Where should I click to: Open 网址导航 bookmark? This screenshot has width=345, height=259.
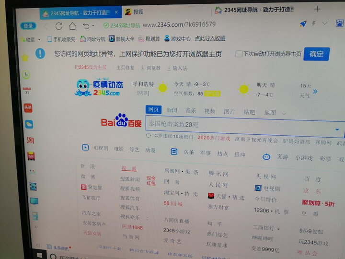92,39
